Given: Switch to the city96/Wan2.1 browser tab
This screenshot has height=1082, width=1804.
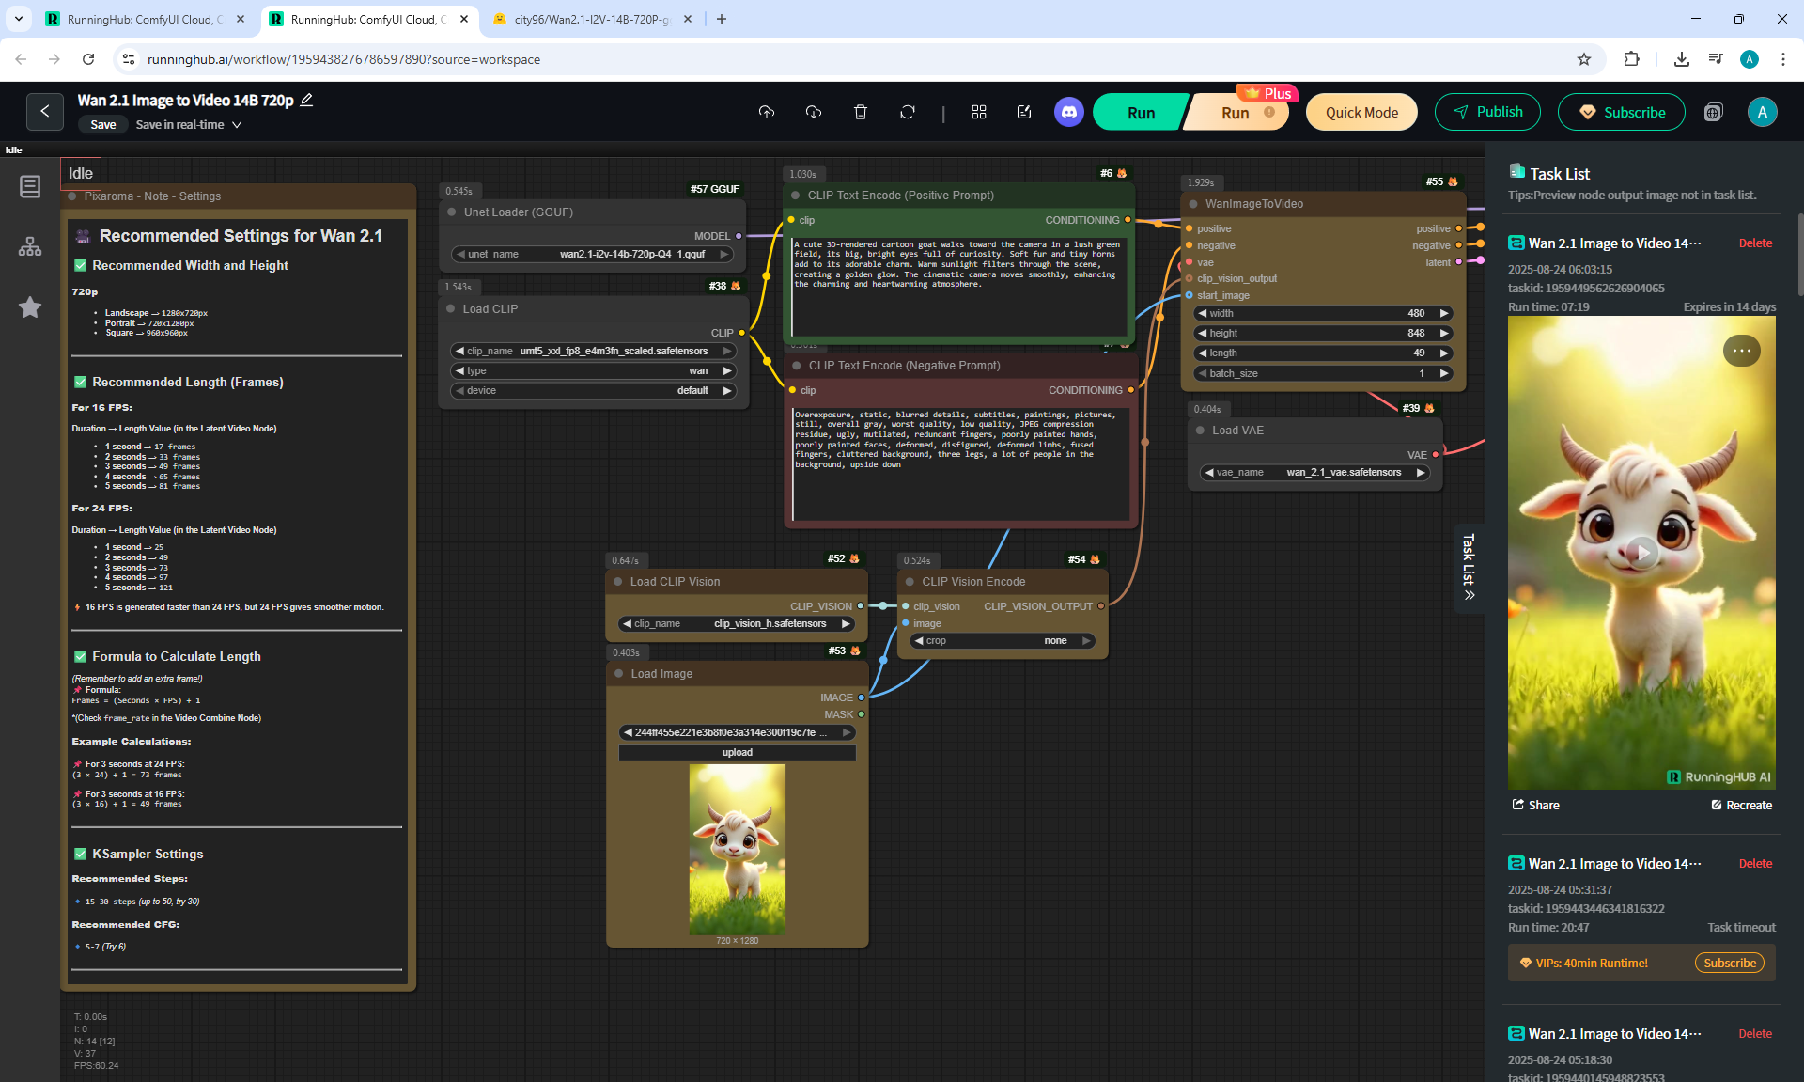Looking at the screenshot, I should [590, 19].
